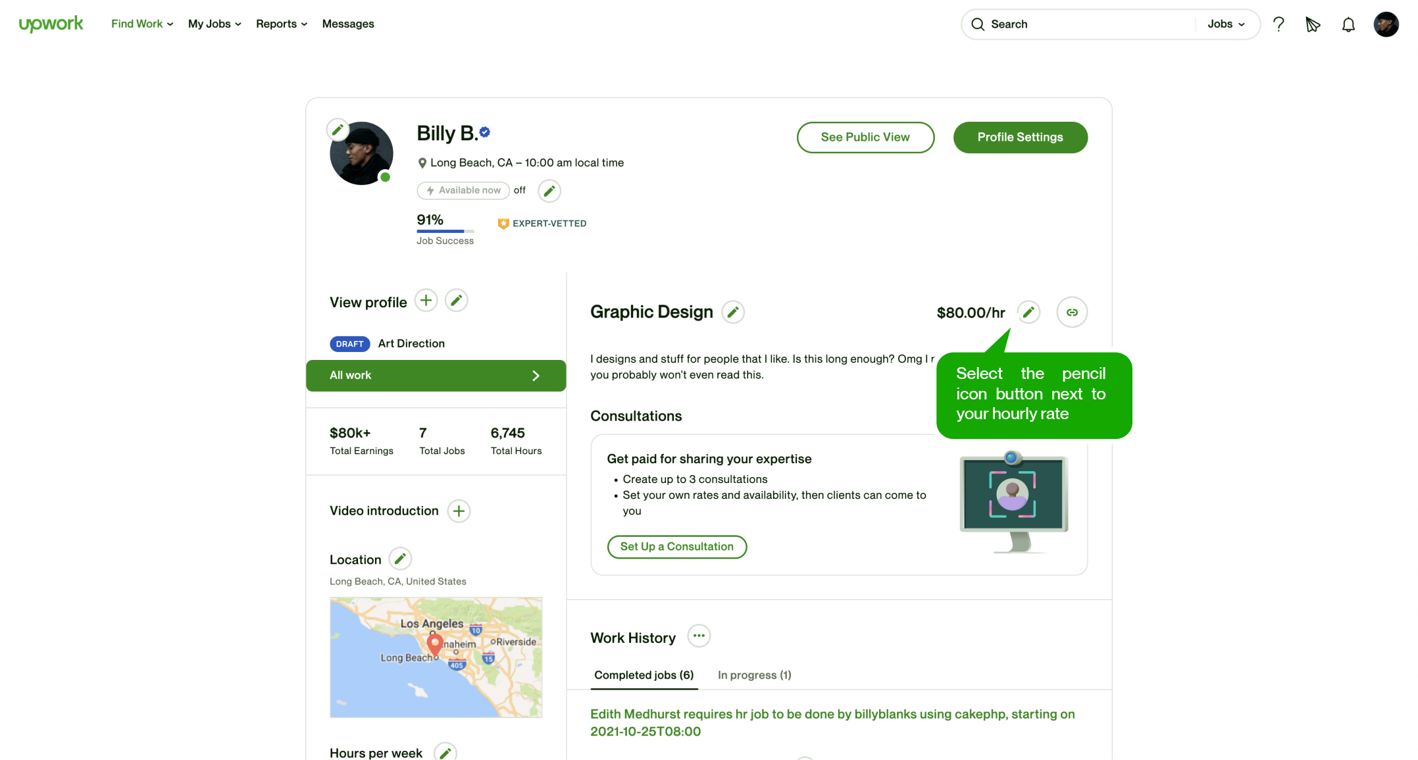
Task: Add a new specialized profile with plus icon
Action: point(426,301)
